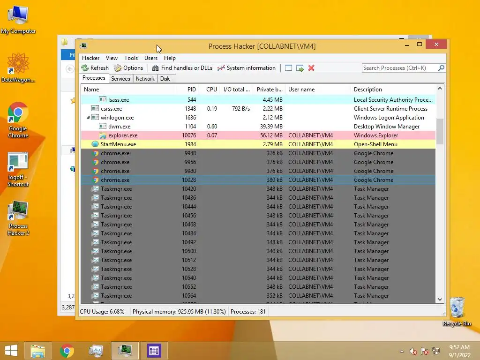This screenshot has width=480, height=360.
Task: Sort by the Name column header
Action: 128,90
